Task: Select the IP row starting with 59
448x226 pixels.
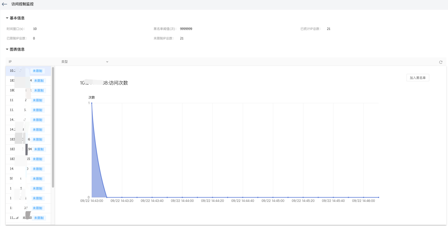Action: point(17,179)
